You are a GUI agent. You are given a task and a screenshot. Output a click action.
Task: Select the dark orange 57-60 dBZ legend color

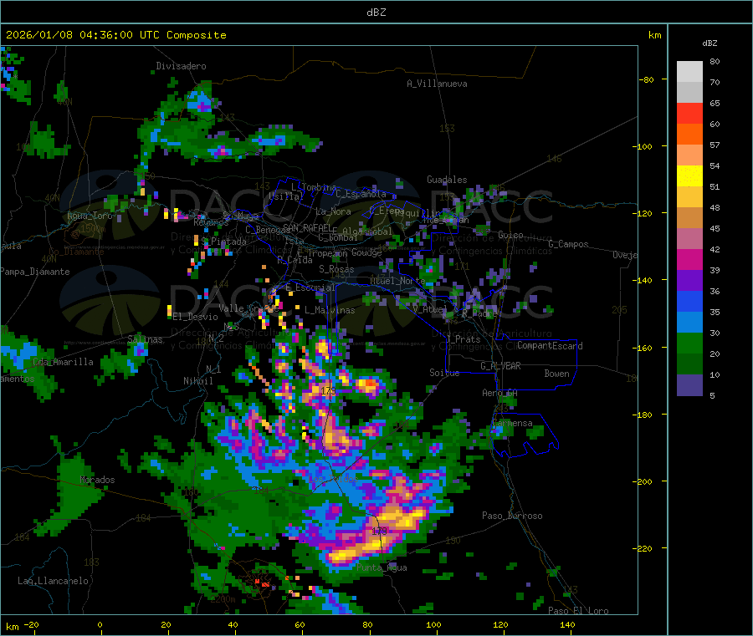[x=689, y=135]
